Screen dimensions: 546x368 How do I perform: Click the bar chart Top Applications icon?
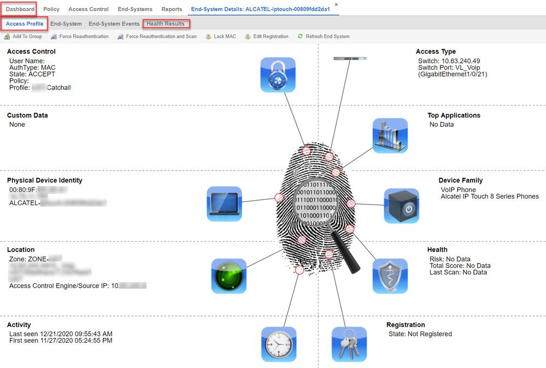click(x=390, y=136)
